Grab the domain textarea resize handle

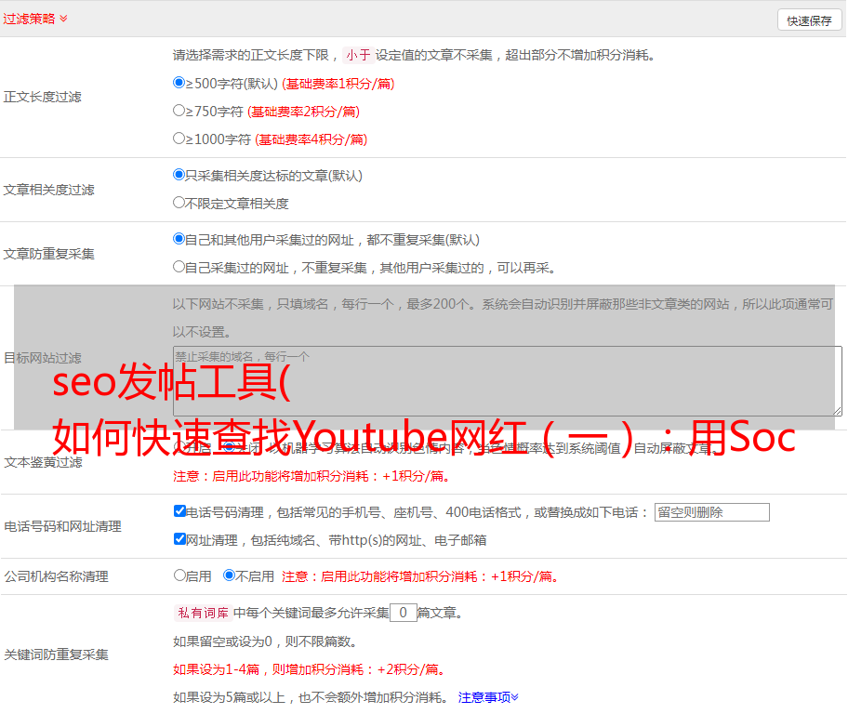click(837, 410)
